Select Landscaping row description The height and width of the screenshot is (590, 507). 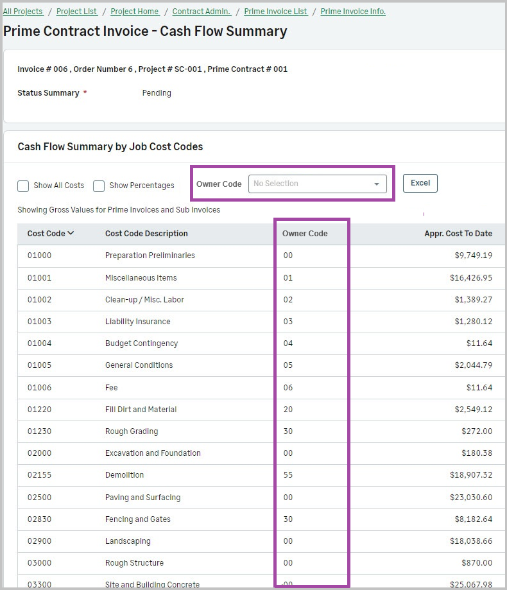tap(128, 541)
